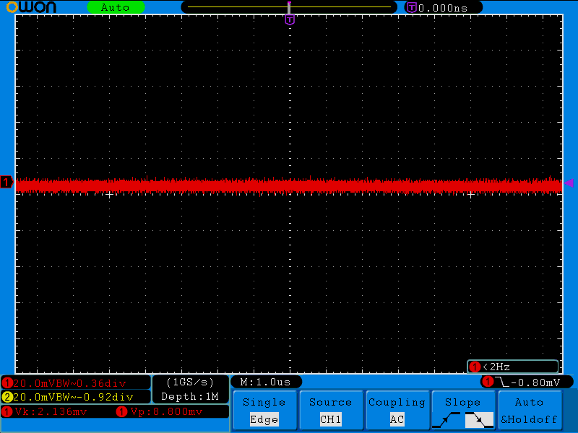This screenshot has height=433, width=578.
Task: Select the falling slope icon
Action: [x=479, y=420]
